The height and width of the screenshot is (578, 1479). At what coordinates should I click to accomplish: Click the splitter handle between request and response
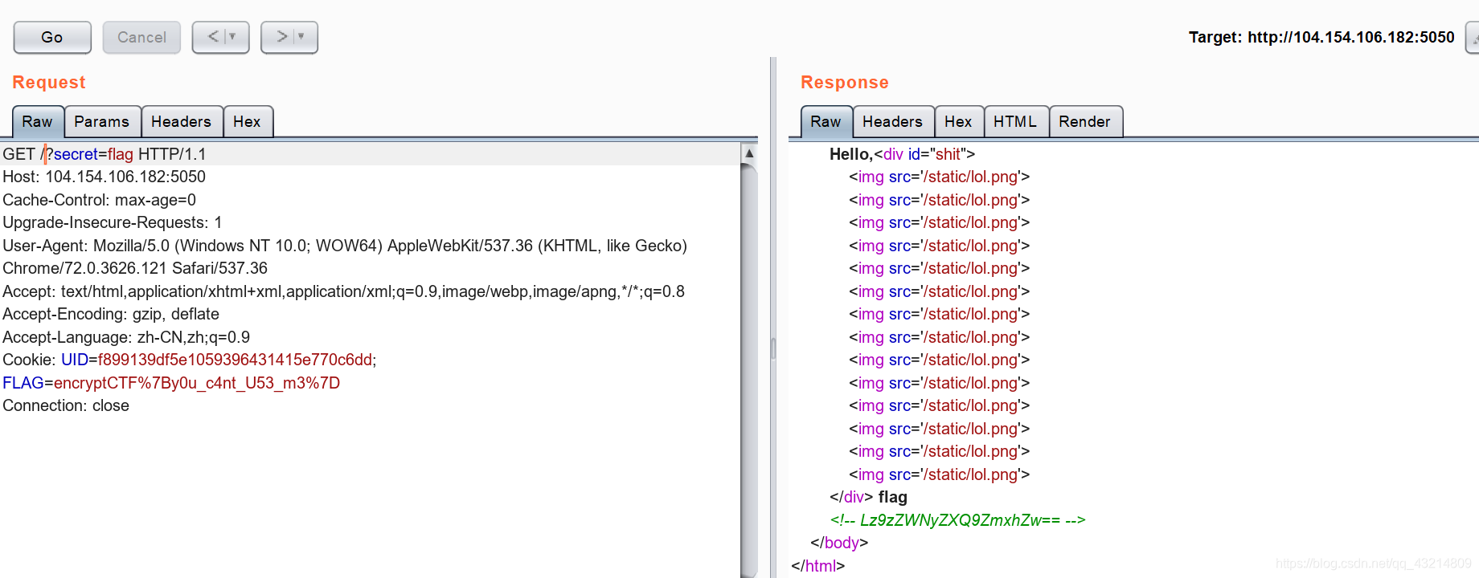[773, 348]
